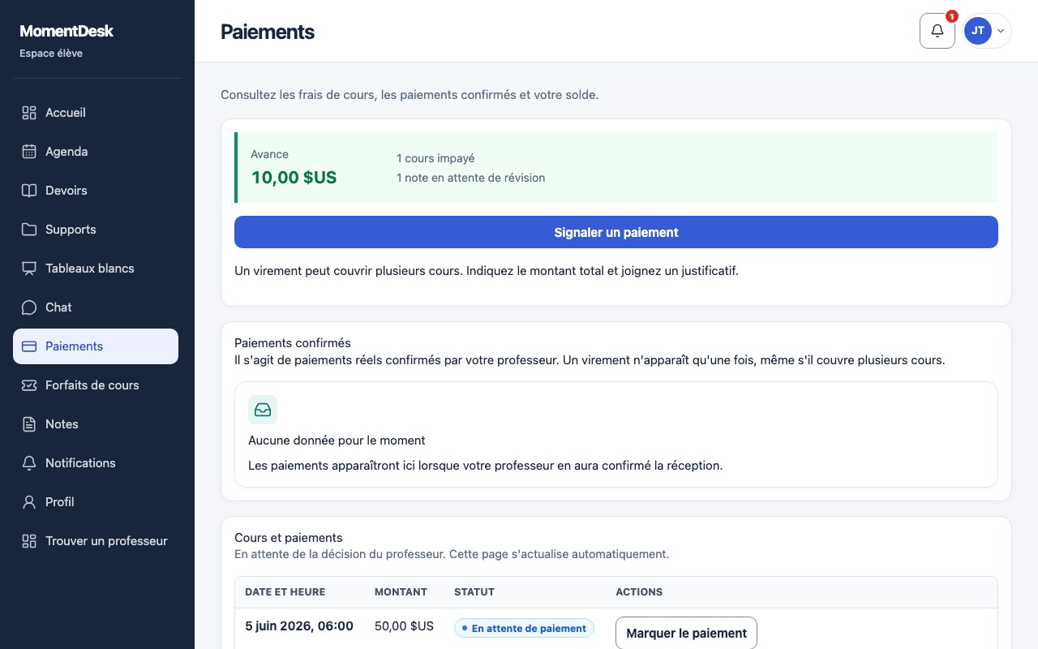Click the Profil person icon
The image size is (1038, 649).
[x=29, y=502]
